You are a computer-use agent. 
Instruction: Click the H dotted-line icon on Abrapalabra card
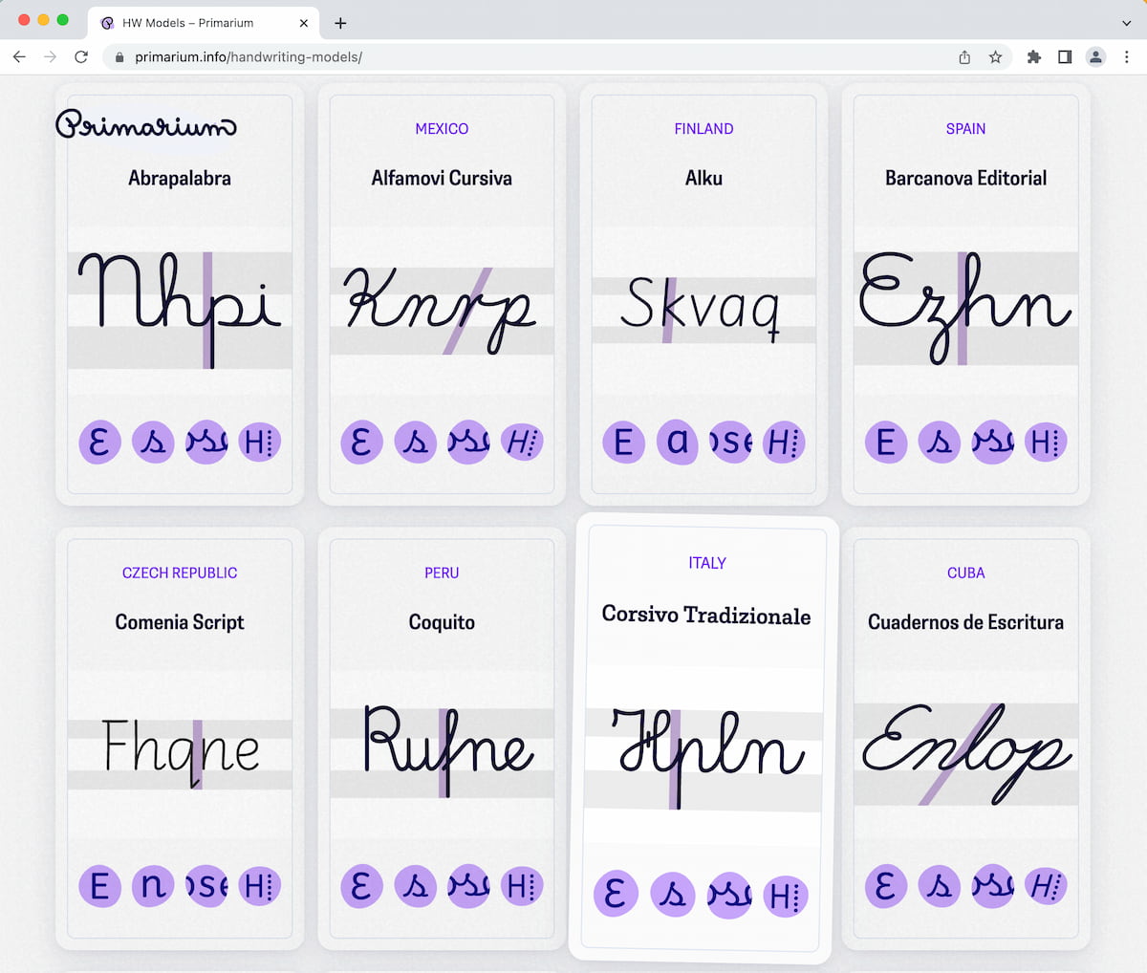tap(259, 443)
